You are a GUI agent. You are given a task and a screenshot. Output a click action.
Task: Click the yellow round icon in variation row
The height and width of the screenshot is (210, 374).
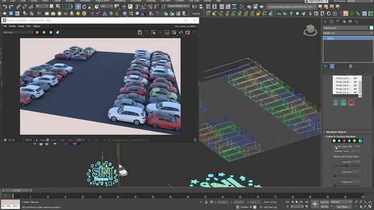(334, 141)
